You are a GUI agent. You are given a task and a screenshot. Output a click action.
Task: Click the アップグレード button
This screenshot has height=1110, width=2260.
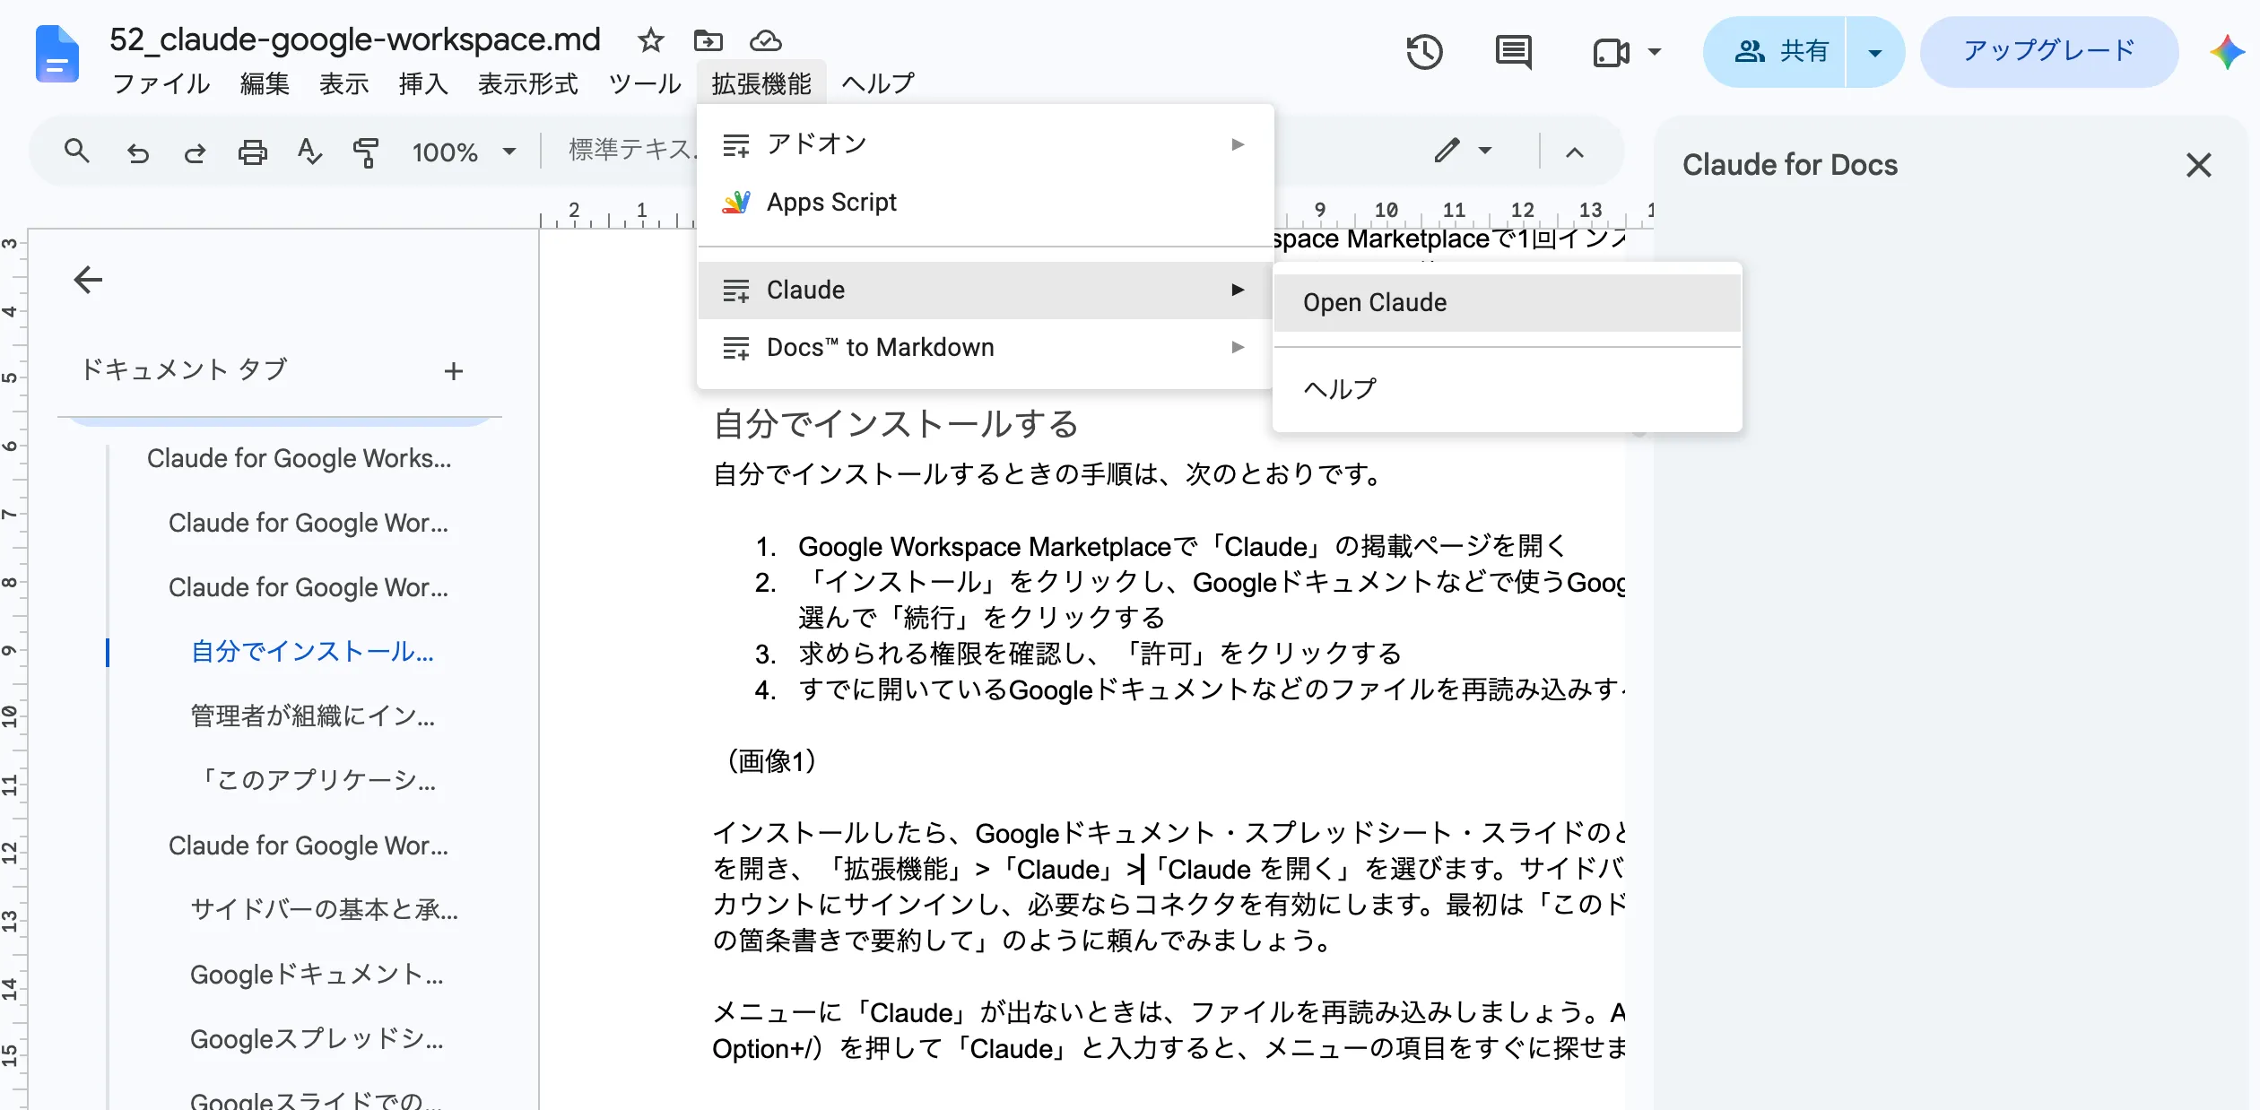(x=2048, y=52)
